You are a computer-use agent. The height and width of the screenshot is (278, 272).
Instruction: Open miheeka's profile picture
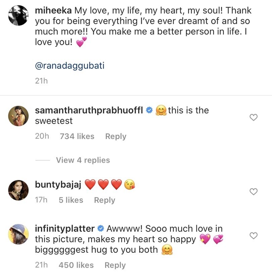click(x=18, y=16)
